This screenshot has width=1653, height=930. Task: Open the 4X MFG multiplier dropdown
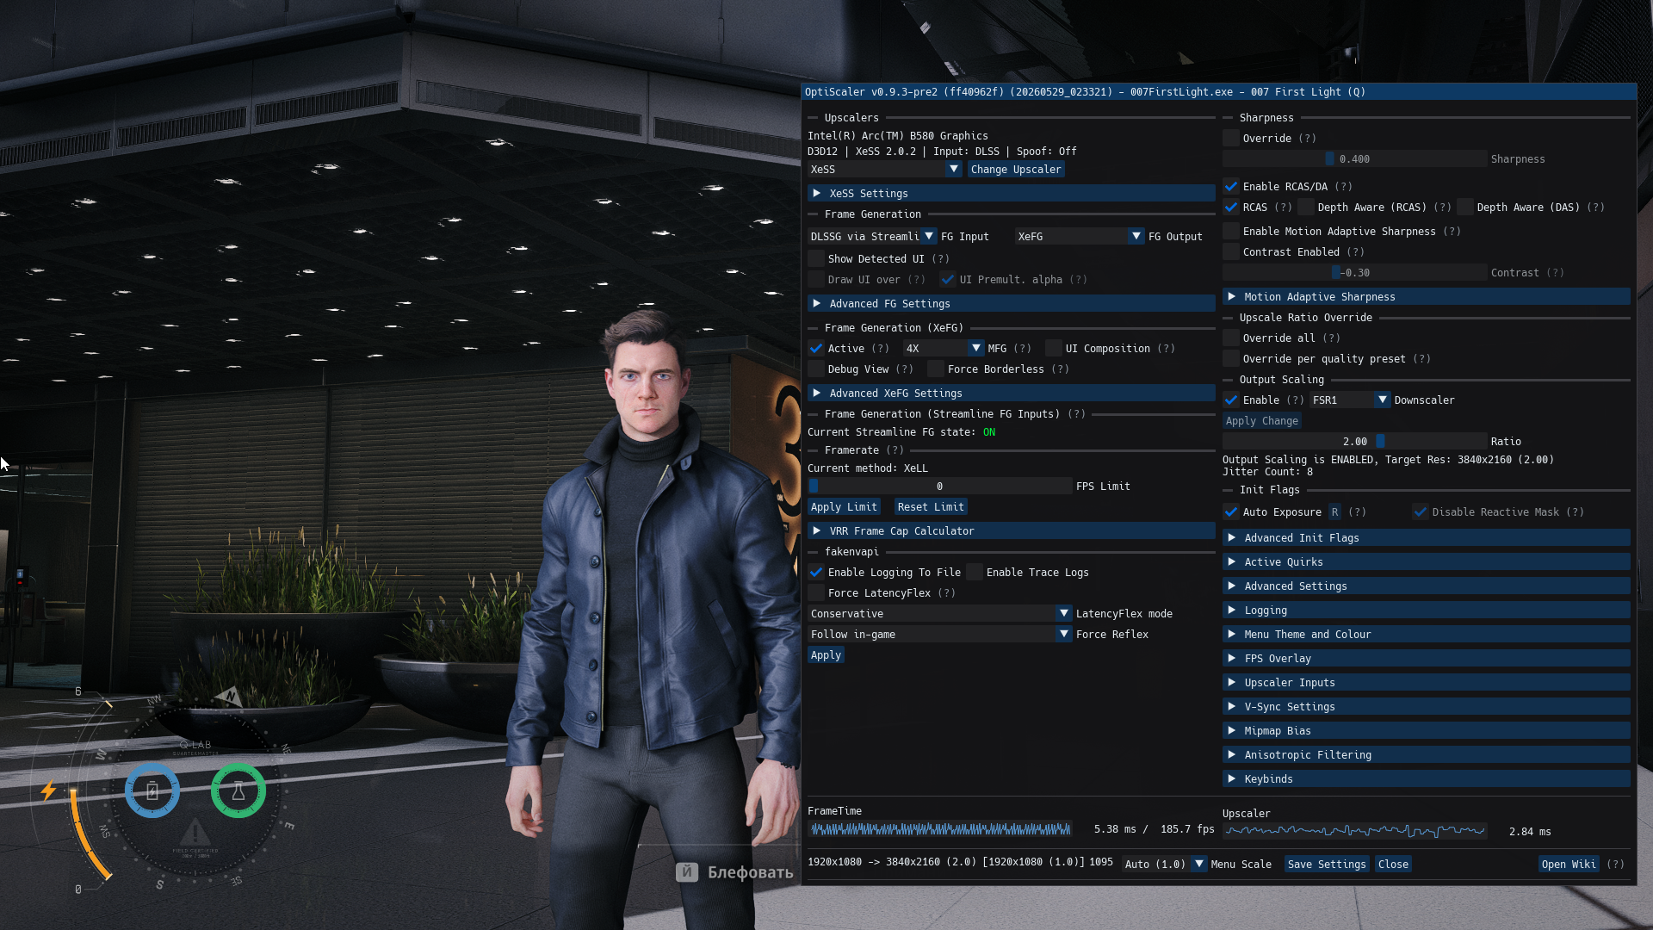(x=944, y=349)
